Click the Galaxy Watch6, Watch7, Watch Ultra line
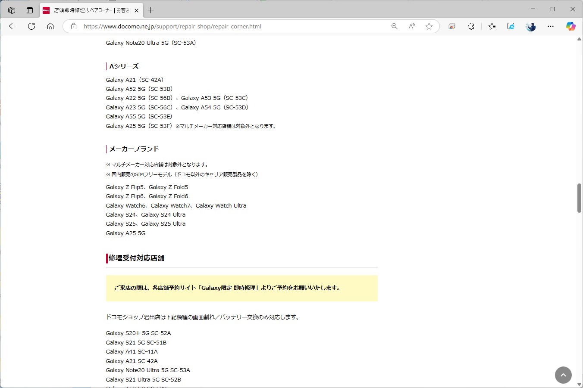 tap(176, 206)
